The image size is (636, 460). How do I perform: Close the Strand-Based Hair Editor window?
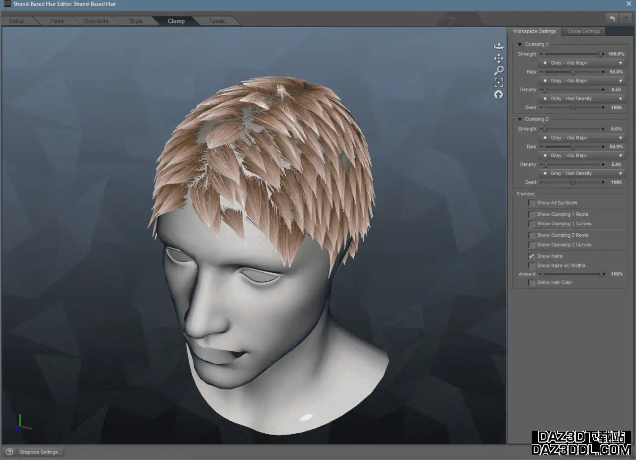click(x=629, y=4)
